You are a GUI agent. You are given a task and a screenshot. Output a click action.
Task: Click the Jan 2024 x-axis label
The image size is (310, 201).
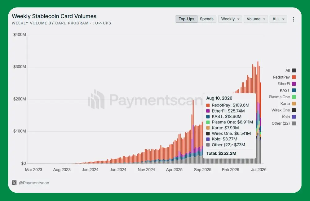[90, 170]
